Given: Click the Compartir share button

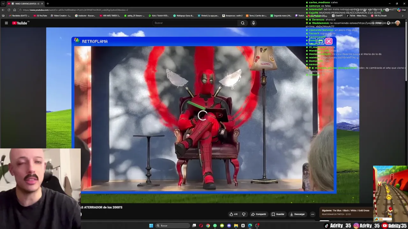Looking at the screenshot, I should point(259,214).
